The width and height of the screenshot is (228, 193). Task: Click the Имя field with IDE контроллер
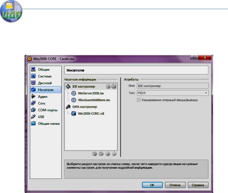click(x=173, y=86)
